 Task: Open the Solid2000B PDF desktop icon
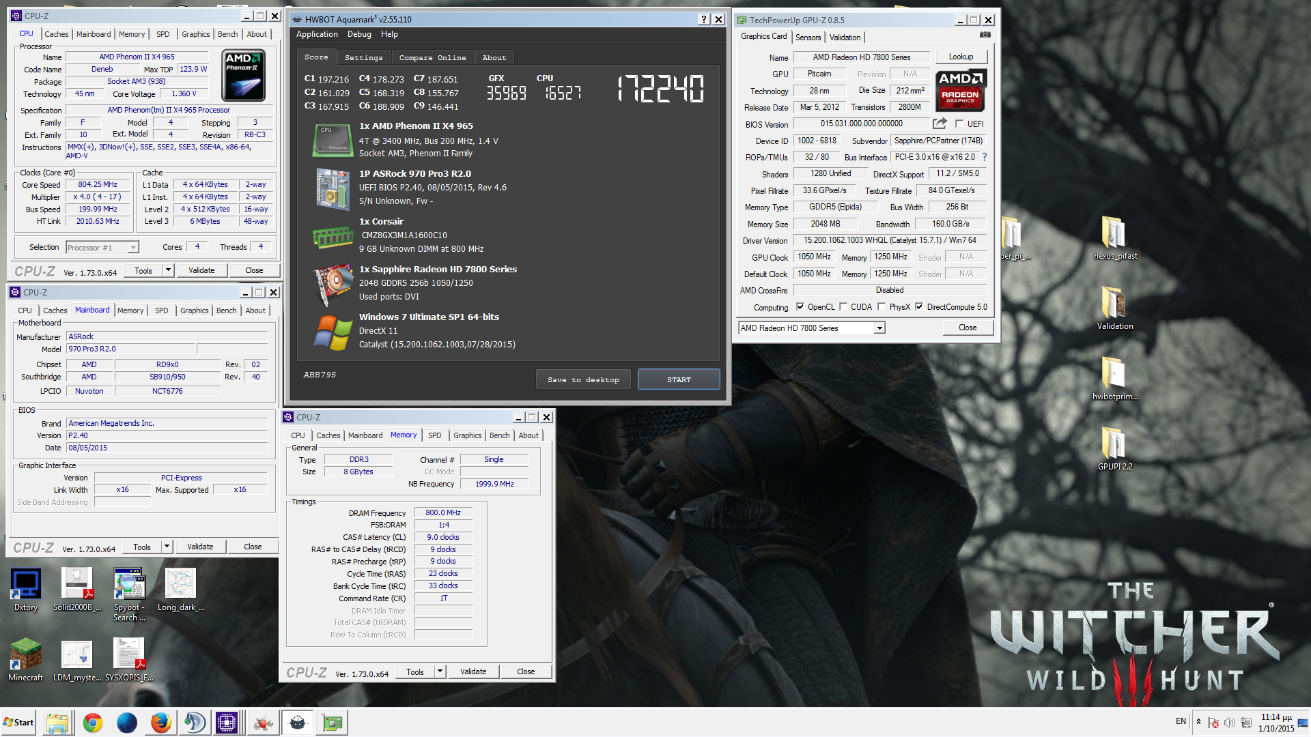77,590
